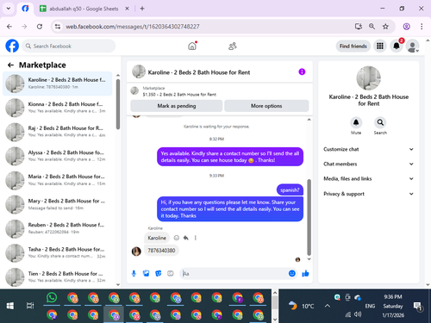Open the ENG language indicator
431x323 pixels.
pos(370,306)
